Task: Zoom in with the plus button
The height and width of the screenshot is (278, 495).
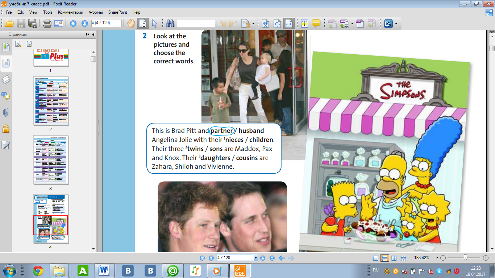Action: click(x=486, y=258)
